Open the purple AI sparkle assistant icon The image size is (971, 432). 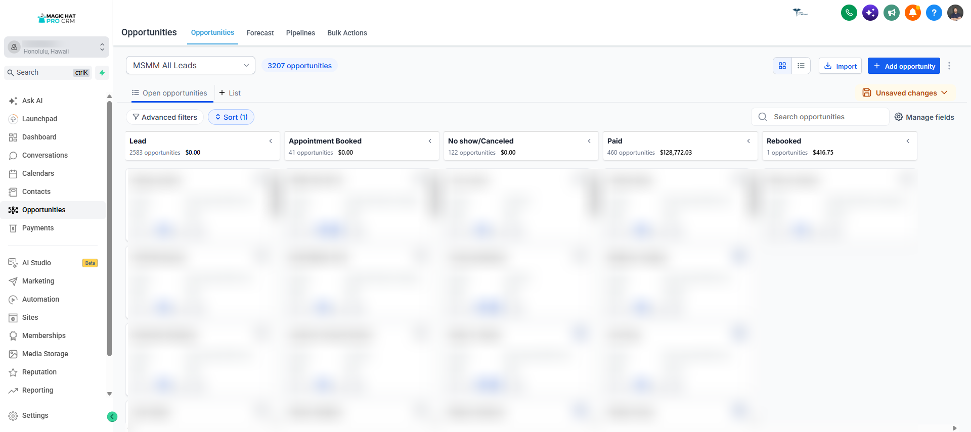click(870, 13)
